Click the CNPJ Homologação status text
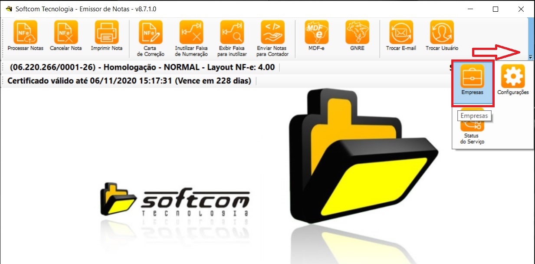Image resolution: width=535 pixels, height=264 pixels. (x=141, y=68)
